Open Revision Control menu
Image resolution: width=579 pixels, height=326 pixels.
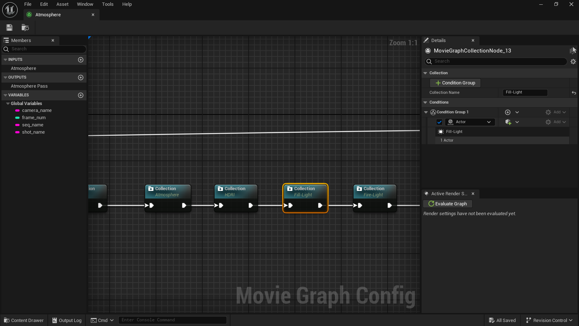549,320
